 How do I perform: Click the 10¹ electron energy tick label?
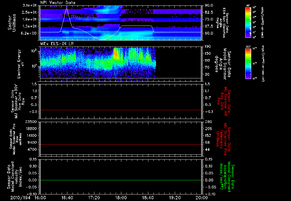pos(34,66)
